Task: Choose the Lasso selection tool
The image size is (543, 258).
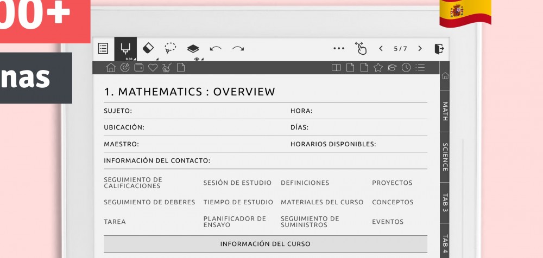Action: (x=171, y=49)
